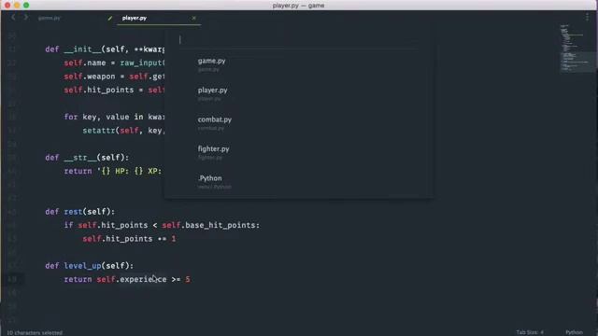Click 'def level_up(self):' line
The width and height of the screenshot is (598, 336).
click(90, 265)
